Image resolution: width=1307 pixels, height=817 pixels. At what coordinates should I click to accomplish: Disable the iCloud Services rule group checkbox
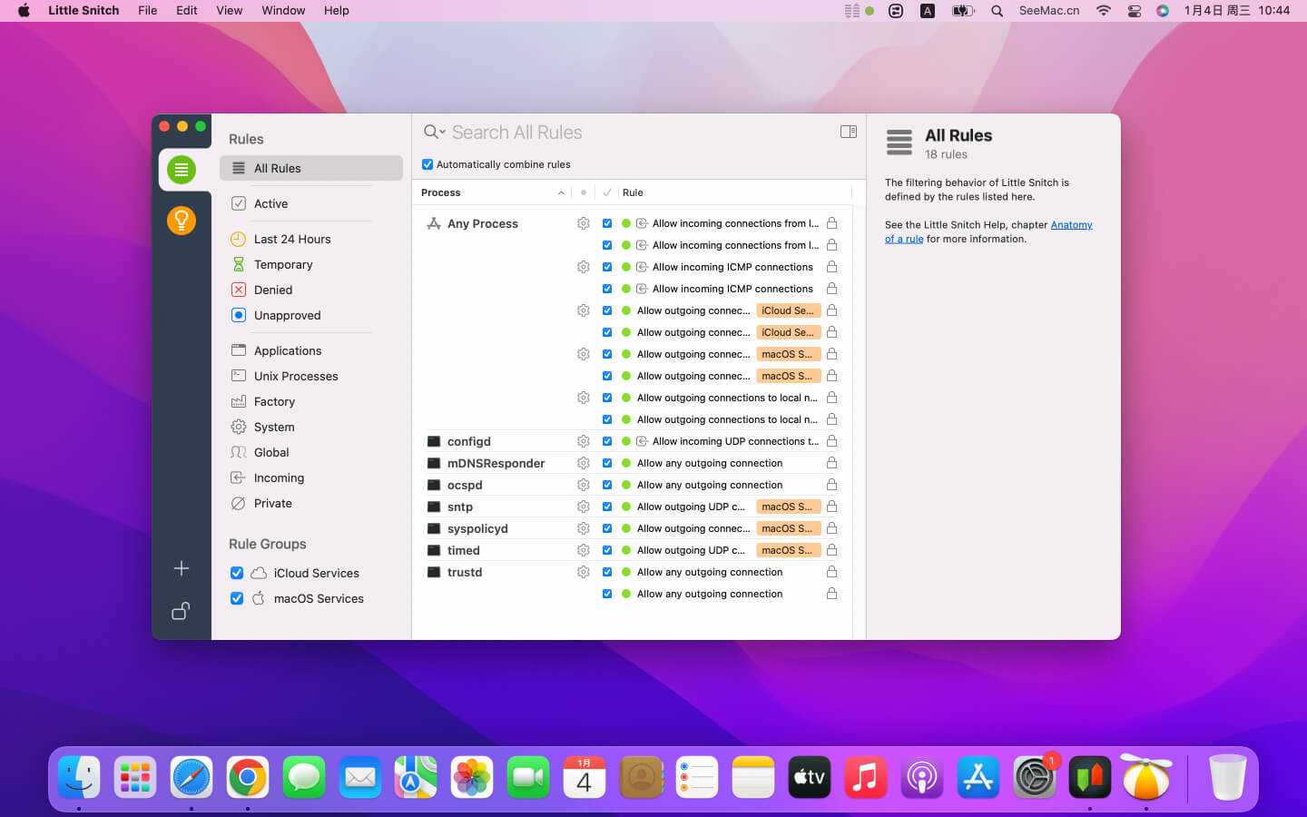pos(237,573)
